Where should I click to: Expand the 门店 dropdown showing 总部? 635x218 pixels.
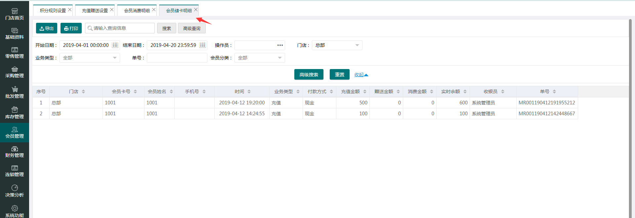click(x=337, y=45)
